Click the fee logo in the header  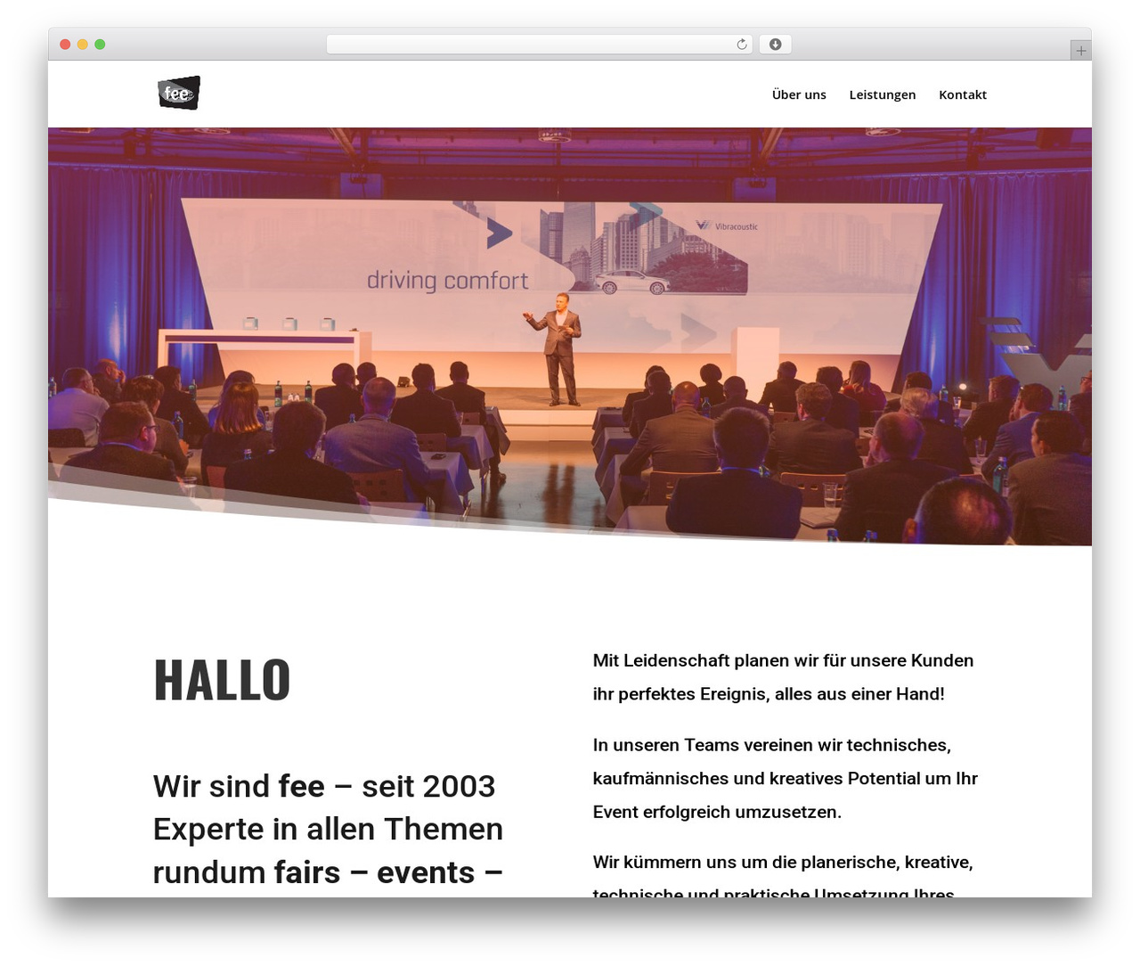click(179, 93)
